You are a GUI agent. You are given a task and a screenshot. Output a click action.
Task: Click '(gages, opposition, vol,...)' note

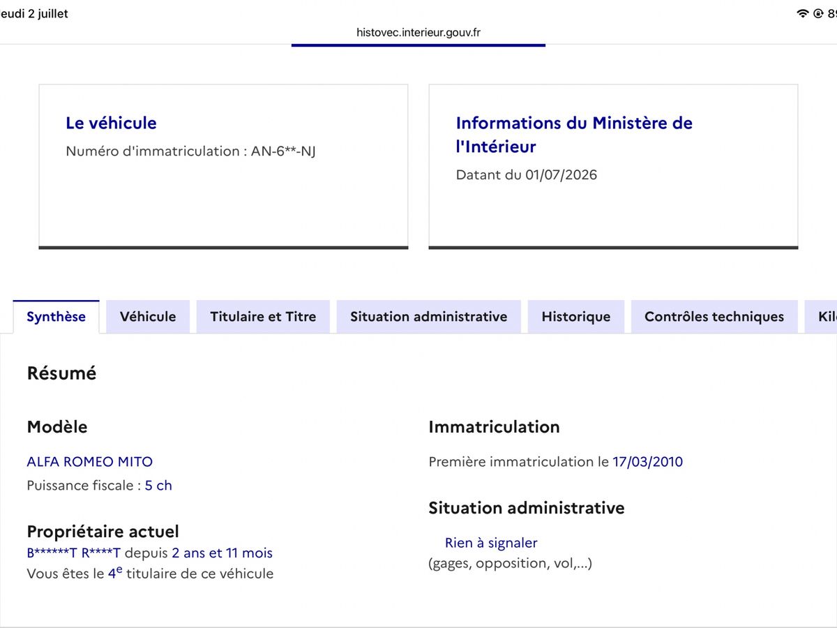point(510,564)
